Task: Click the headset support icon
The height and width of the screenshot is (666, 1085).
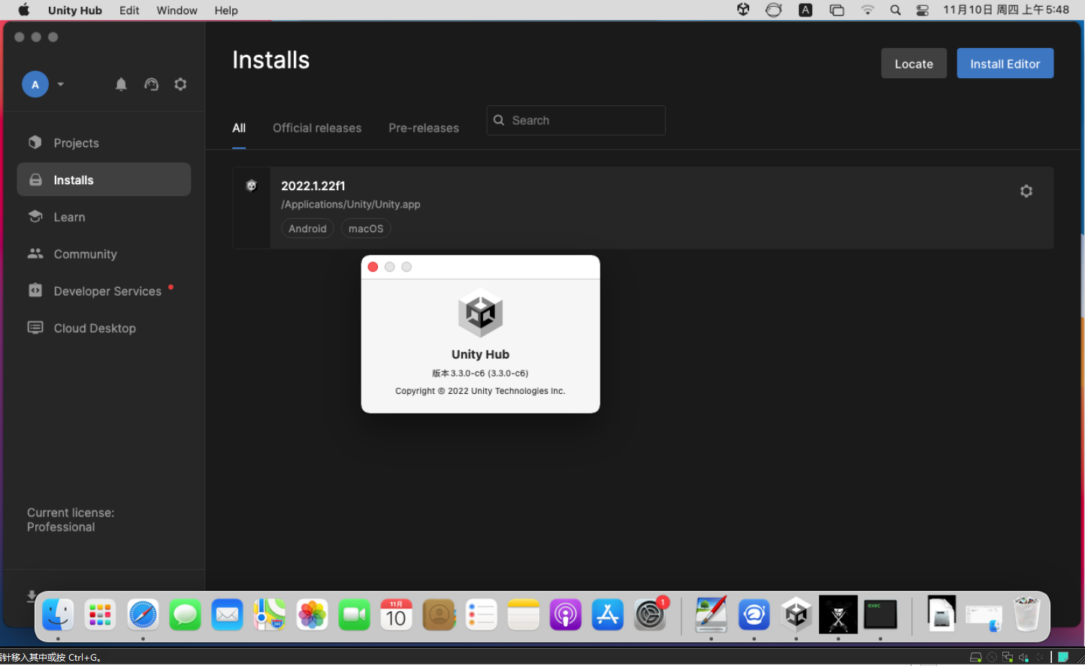Action: tap(151, 84)
